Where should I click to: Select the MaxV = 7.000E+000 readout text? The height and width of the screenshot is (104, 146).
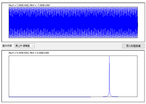coord(19,5)
